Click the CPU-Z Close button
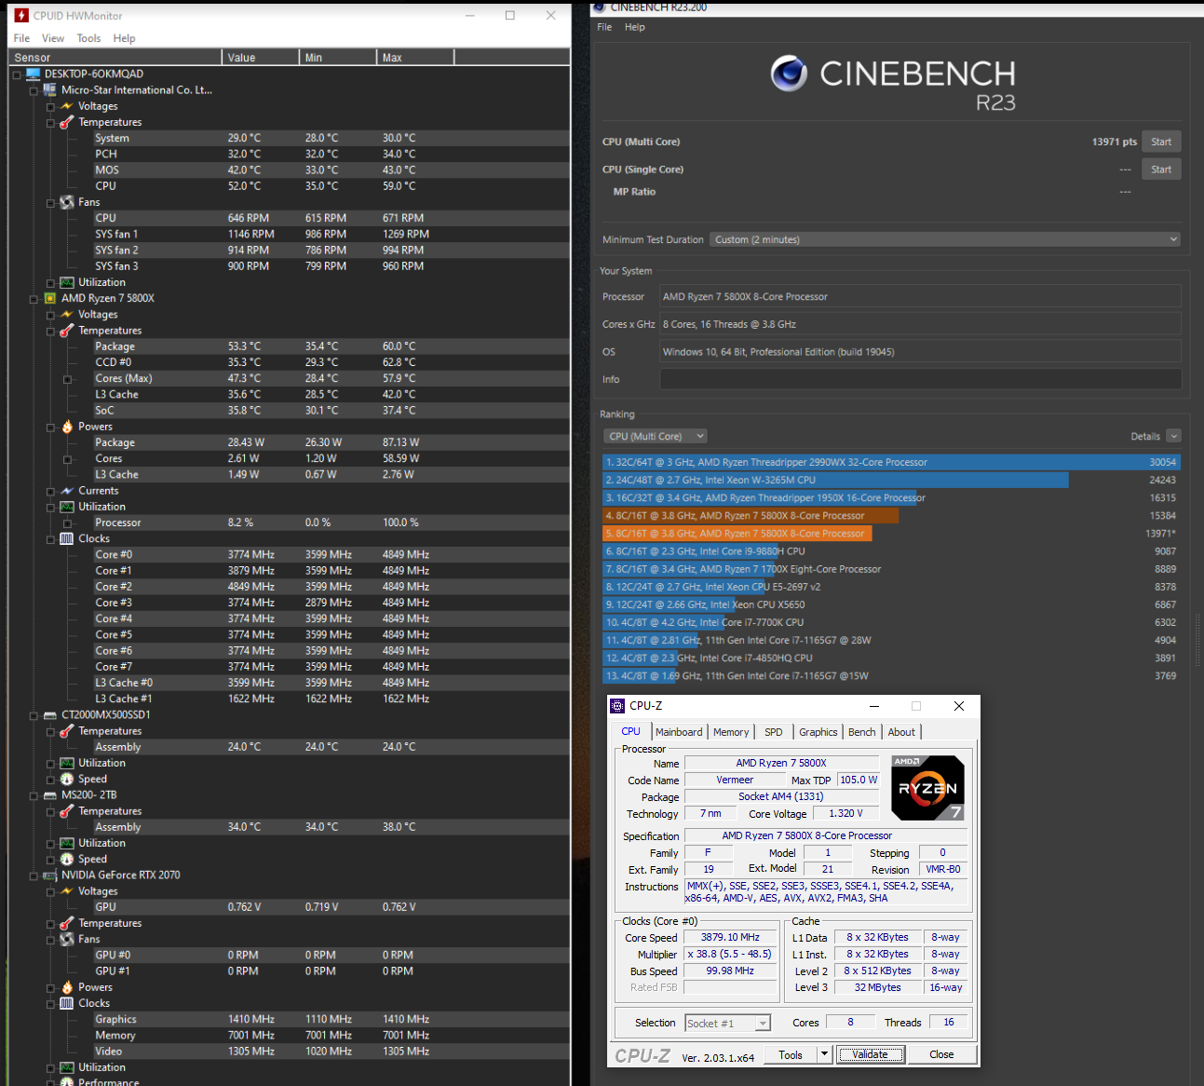Image resolution: width=1204 pixels, height=1086 pixels. (941, 1054)
